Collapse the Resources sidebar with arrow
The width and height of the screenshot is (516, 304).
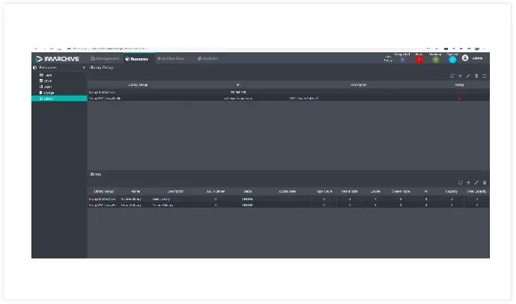83,68
